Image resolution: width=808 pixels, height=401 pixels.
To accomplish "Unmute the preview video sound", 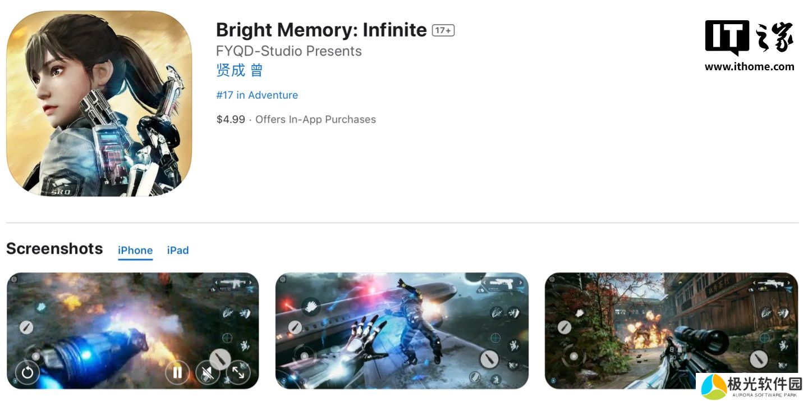I will click(x=208, y=372).
